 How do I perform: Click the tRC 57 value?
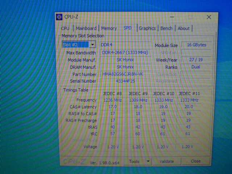pyautogui.click(x=113, y=134)
